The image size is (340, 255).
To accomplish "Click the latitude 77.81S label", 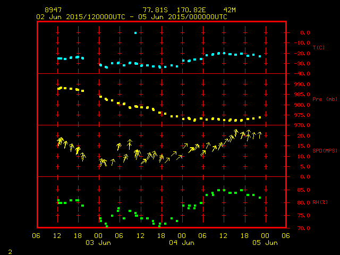I will (x=155, y=10).
